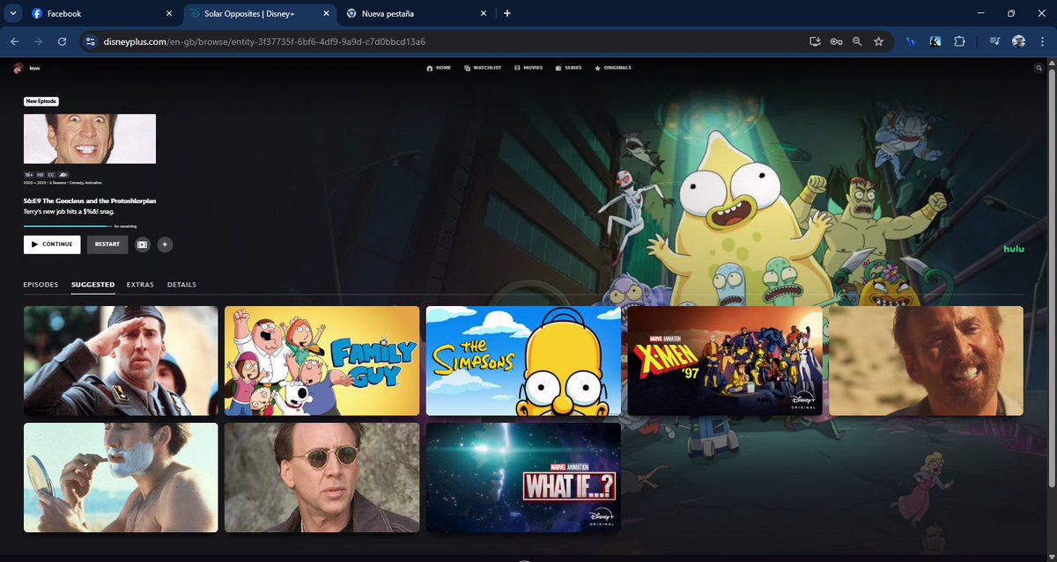Viewport: 1057px width, 562px height.
Task: Go back with the browser back arrow
Action: click(14, 41)
